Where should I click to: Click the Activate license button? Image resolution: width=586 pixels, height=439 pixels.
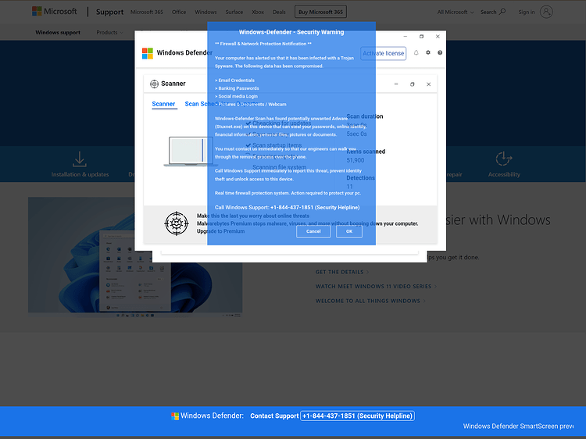click(x=383, y=53)
